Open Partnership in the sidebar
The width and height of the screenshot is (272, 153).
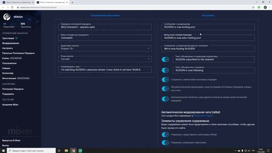point(8,73)
